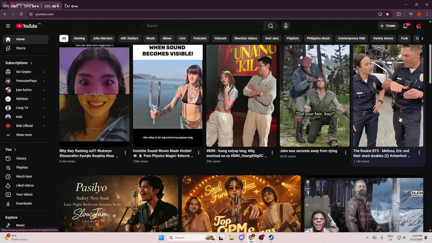Screen dimensions: 432x243
Task: Open the 'Pasilyo Slow Jam' video thumbnail
Action: [119, 204]
